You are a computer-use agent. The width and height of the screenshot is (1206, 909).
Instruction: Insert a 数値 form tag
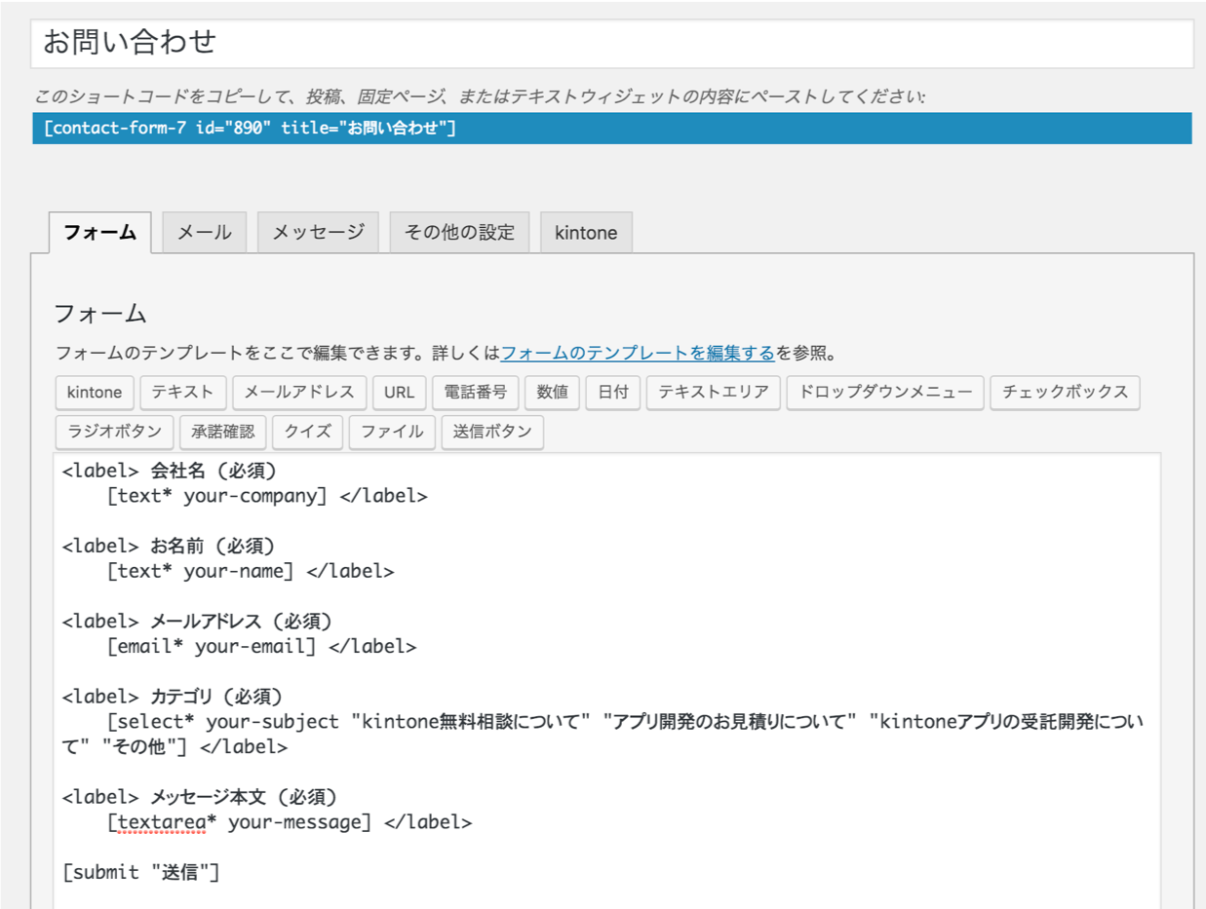(x=552, y=393)
